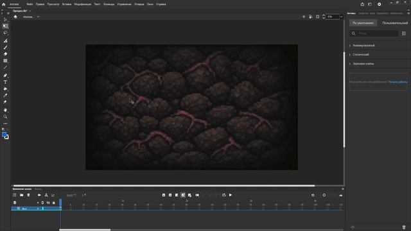Toggle hide all layers in layer header
This screenshot has height=231, width=411.
pyautogui.click(x=48, y=203)
